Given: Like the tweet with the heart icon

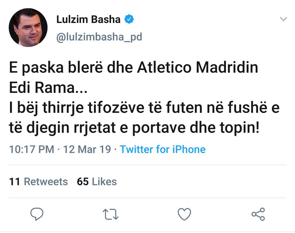Looking at the screenshot, I should pyautogui.click(x=185, y=214).
